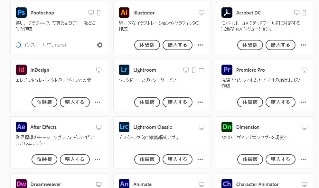
Task: Click the Lightroom Lr app icon
Action: point(124,70)
